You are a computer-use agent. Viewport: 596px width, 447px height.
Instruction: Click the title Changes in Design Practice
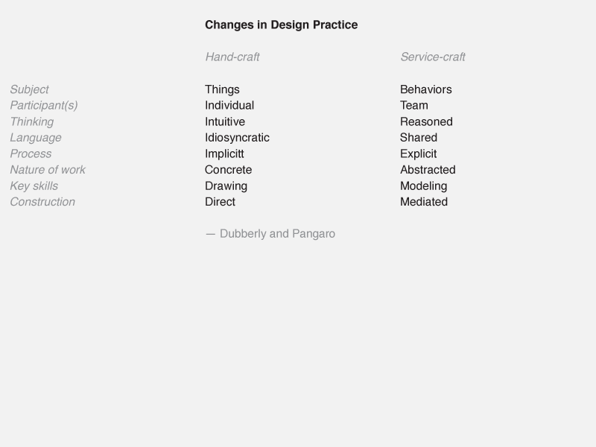coord(282,25)
